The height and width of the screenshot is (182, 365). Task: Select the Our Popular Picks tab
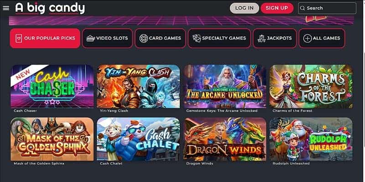[45, 38]
